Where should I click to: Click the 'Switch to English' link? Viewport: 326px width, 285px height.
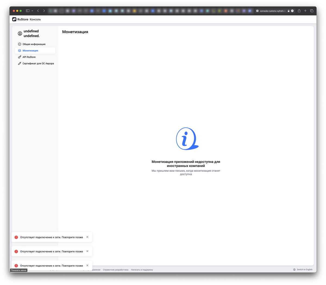[305, 270]
